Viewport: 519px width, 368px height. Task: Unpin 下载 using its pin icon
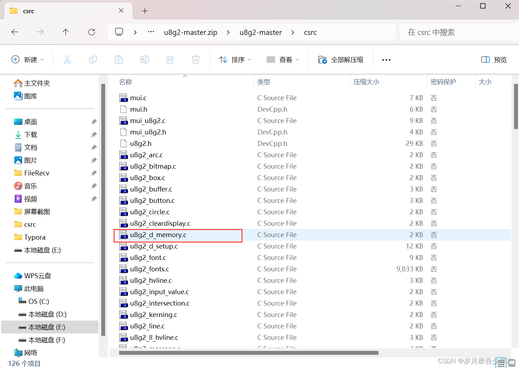94,134
